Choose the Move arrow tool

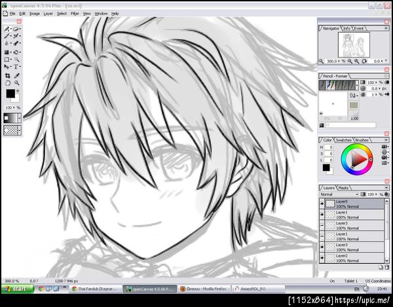click(x=7, y=67)
